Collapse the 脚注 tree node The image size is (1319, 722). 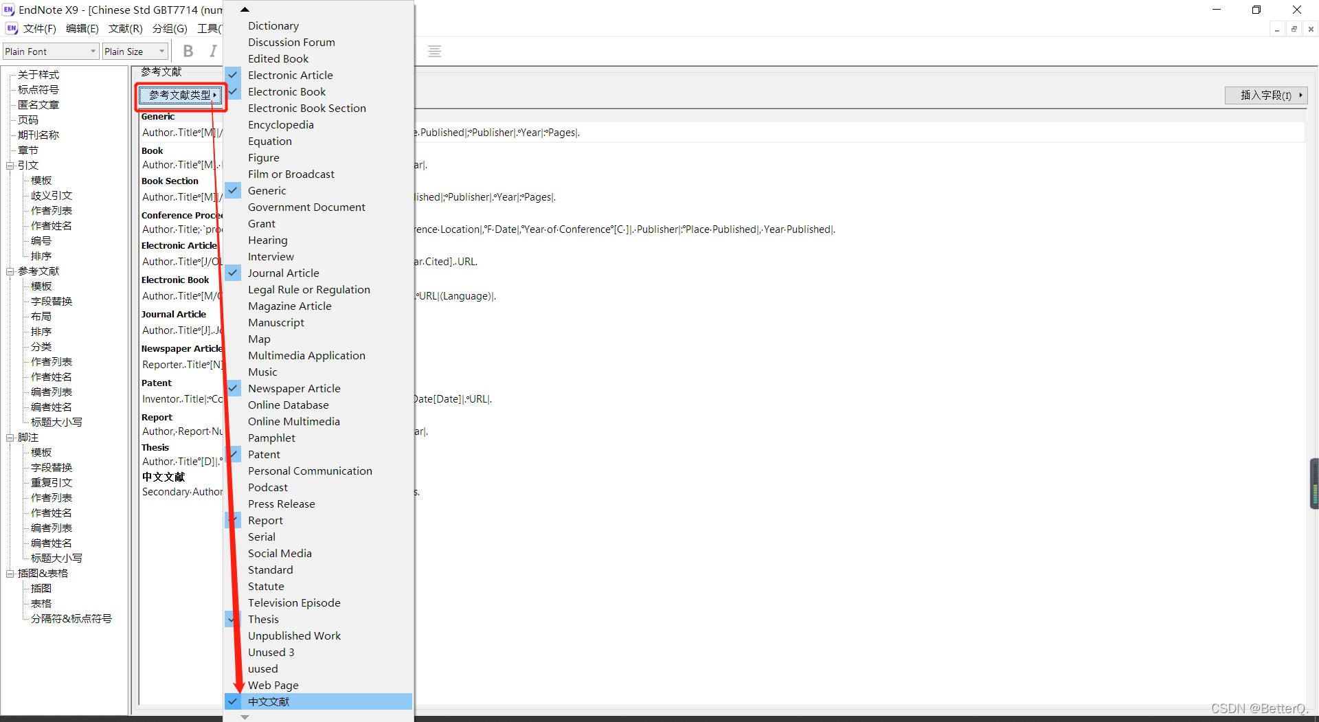coord(10,438)
